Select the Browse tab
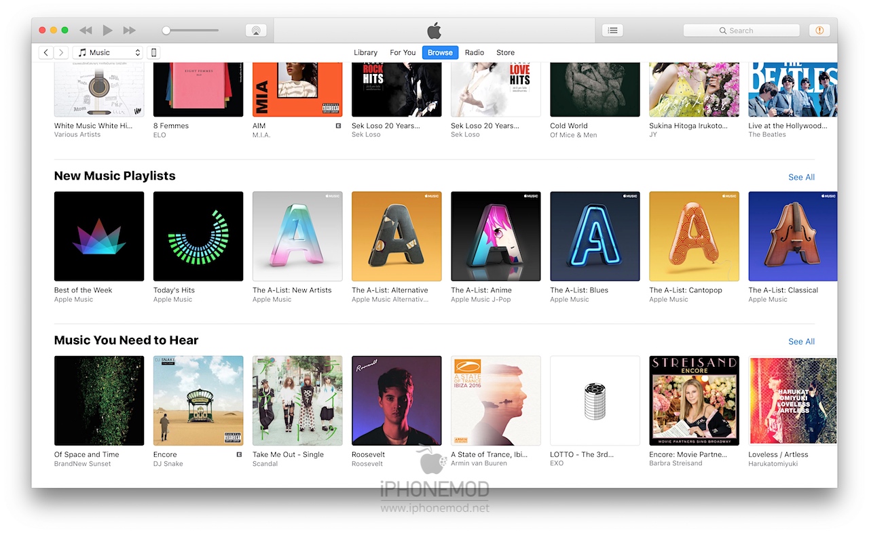Screen dimensions: 869x533 [440, 52]
